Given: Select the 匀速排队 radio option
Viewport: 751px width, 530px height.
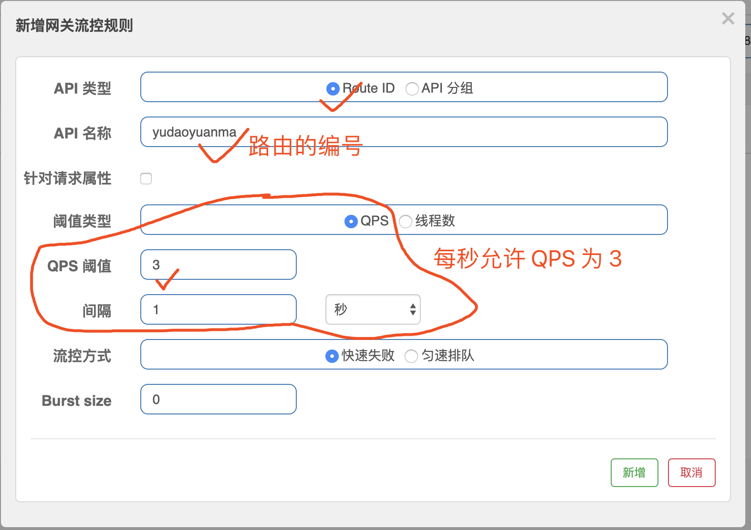Looking at the screenshot, I should pos(411,356).
